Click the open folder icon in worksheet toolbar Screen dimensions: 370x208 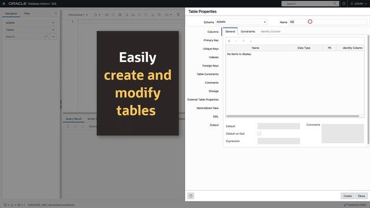[x=106, y=14]
